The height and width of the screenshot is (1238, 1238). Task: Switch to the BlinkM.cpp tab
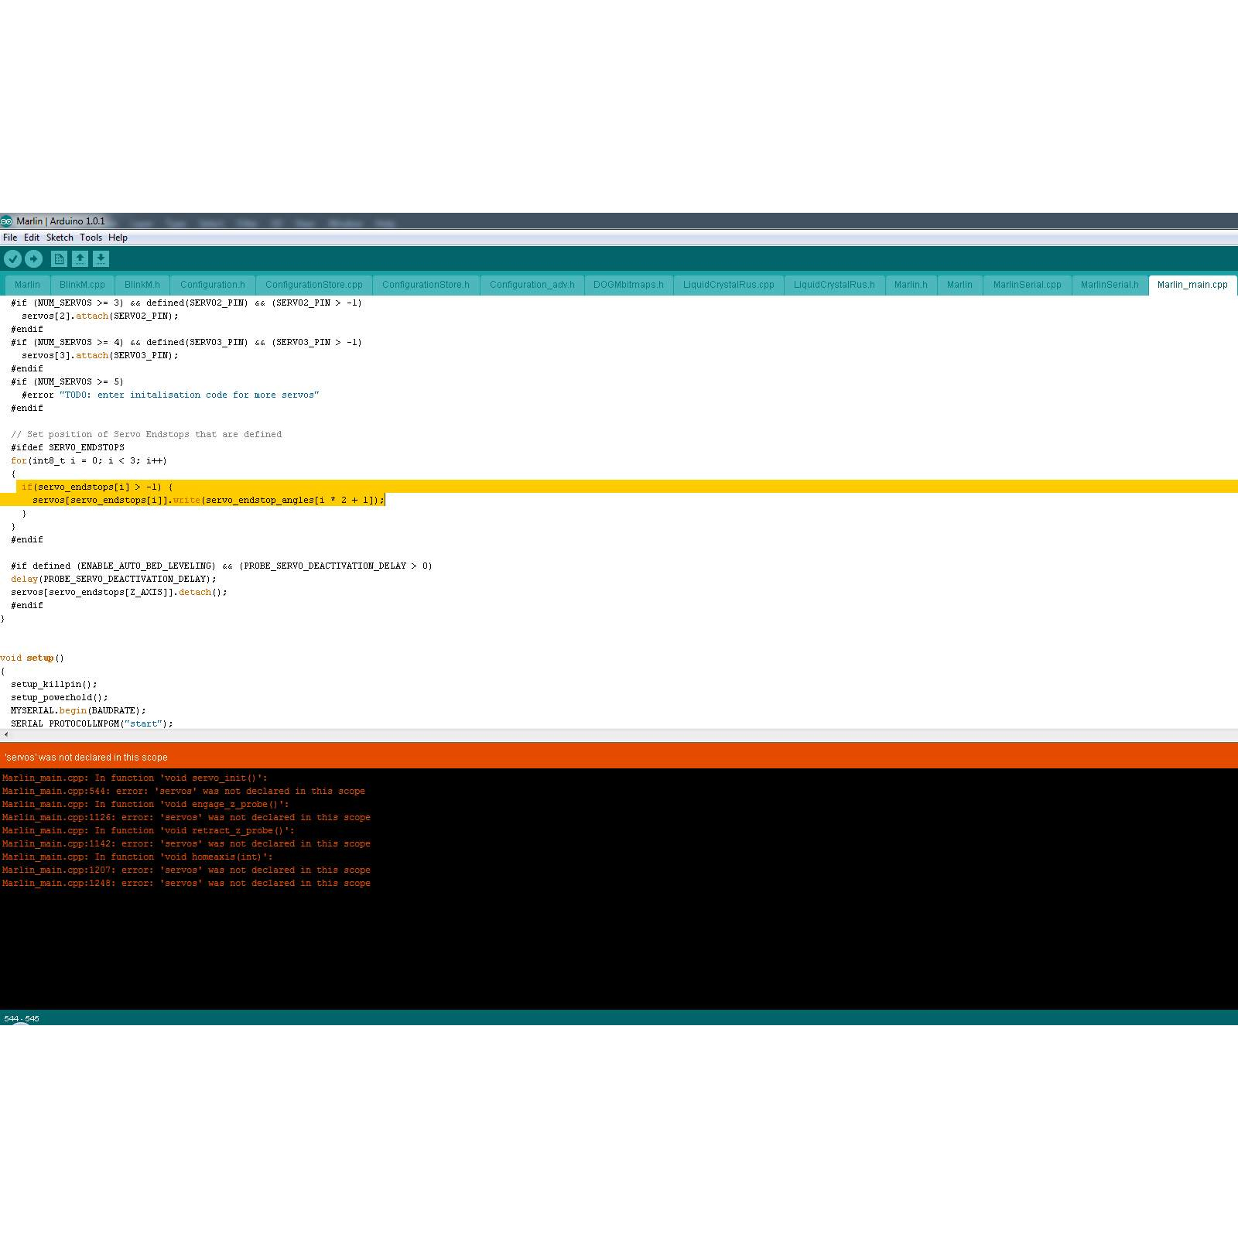(x=82, y=285)
